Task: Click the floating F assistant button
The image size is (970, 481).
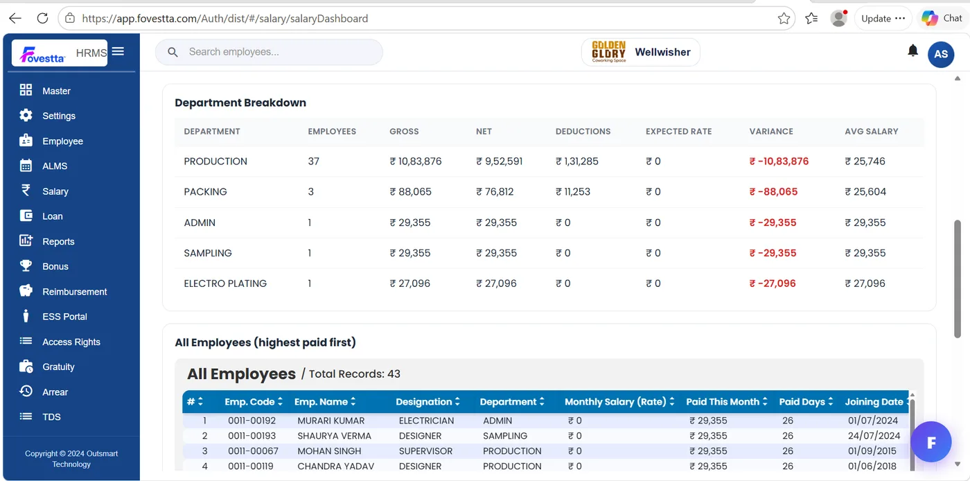Action: (x=931, y=442)
